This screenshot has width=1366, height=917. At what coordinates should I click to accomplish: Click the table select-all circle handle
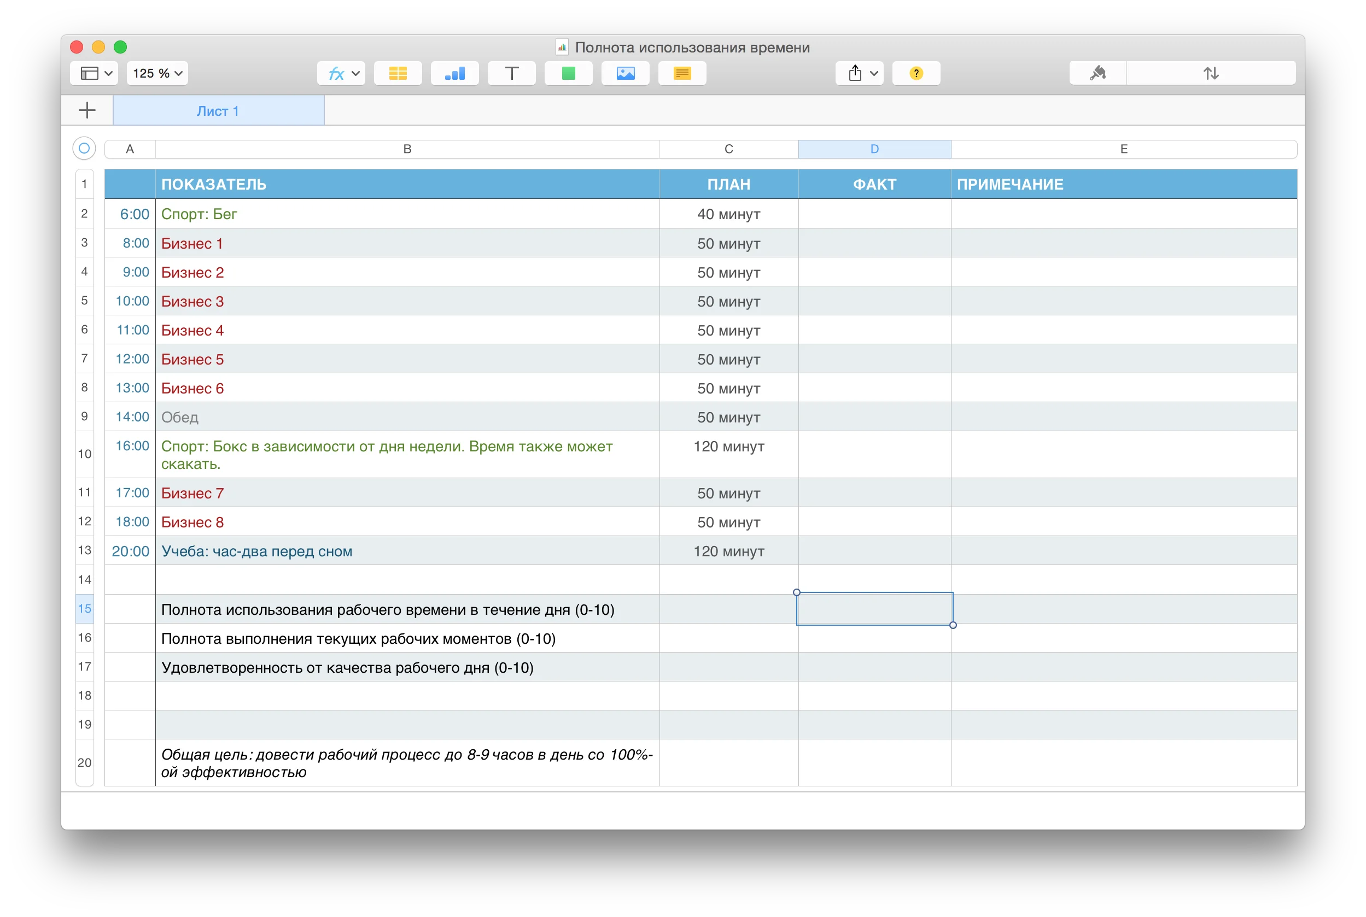[84, 149]
